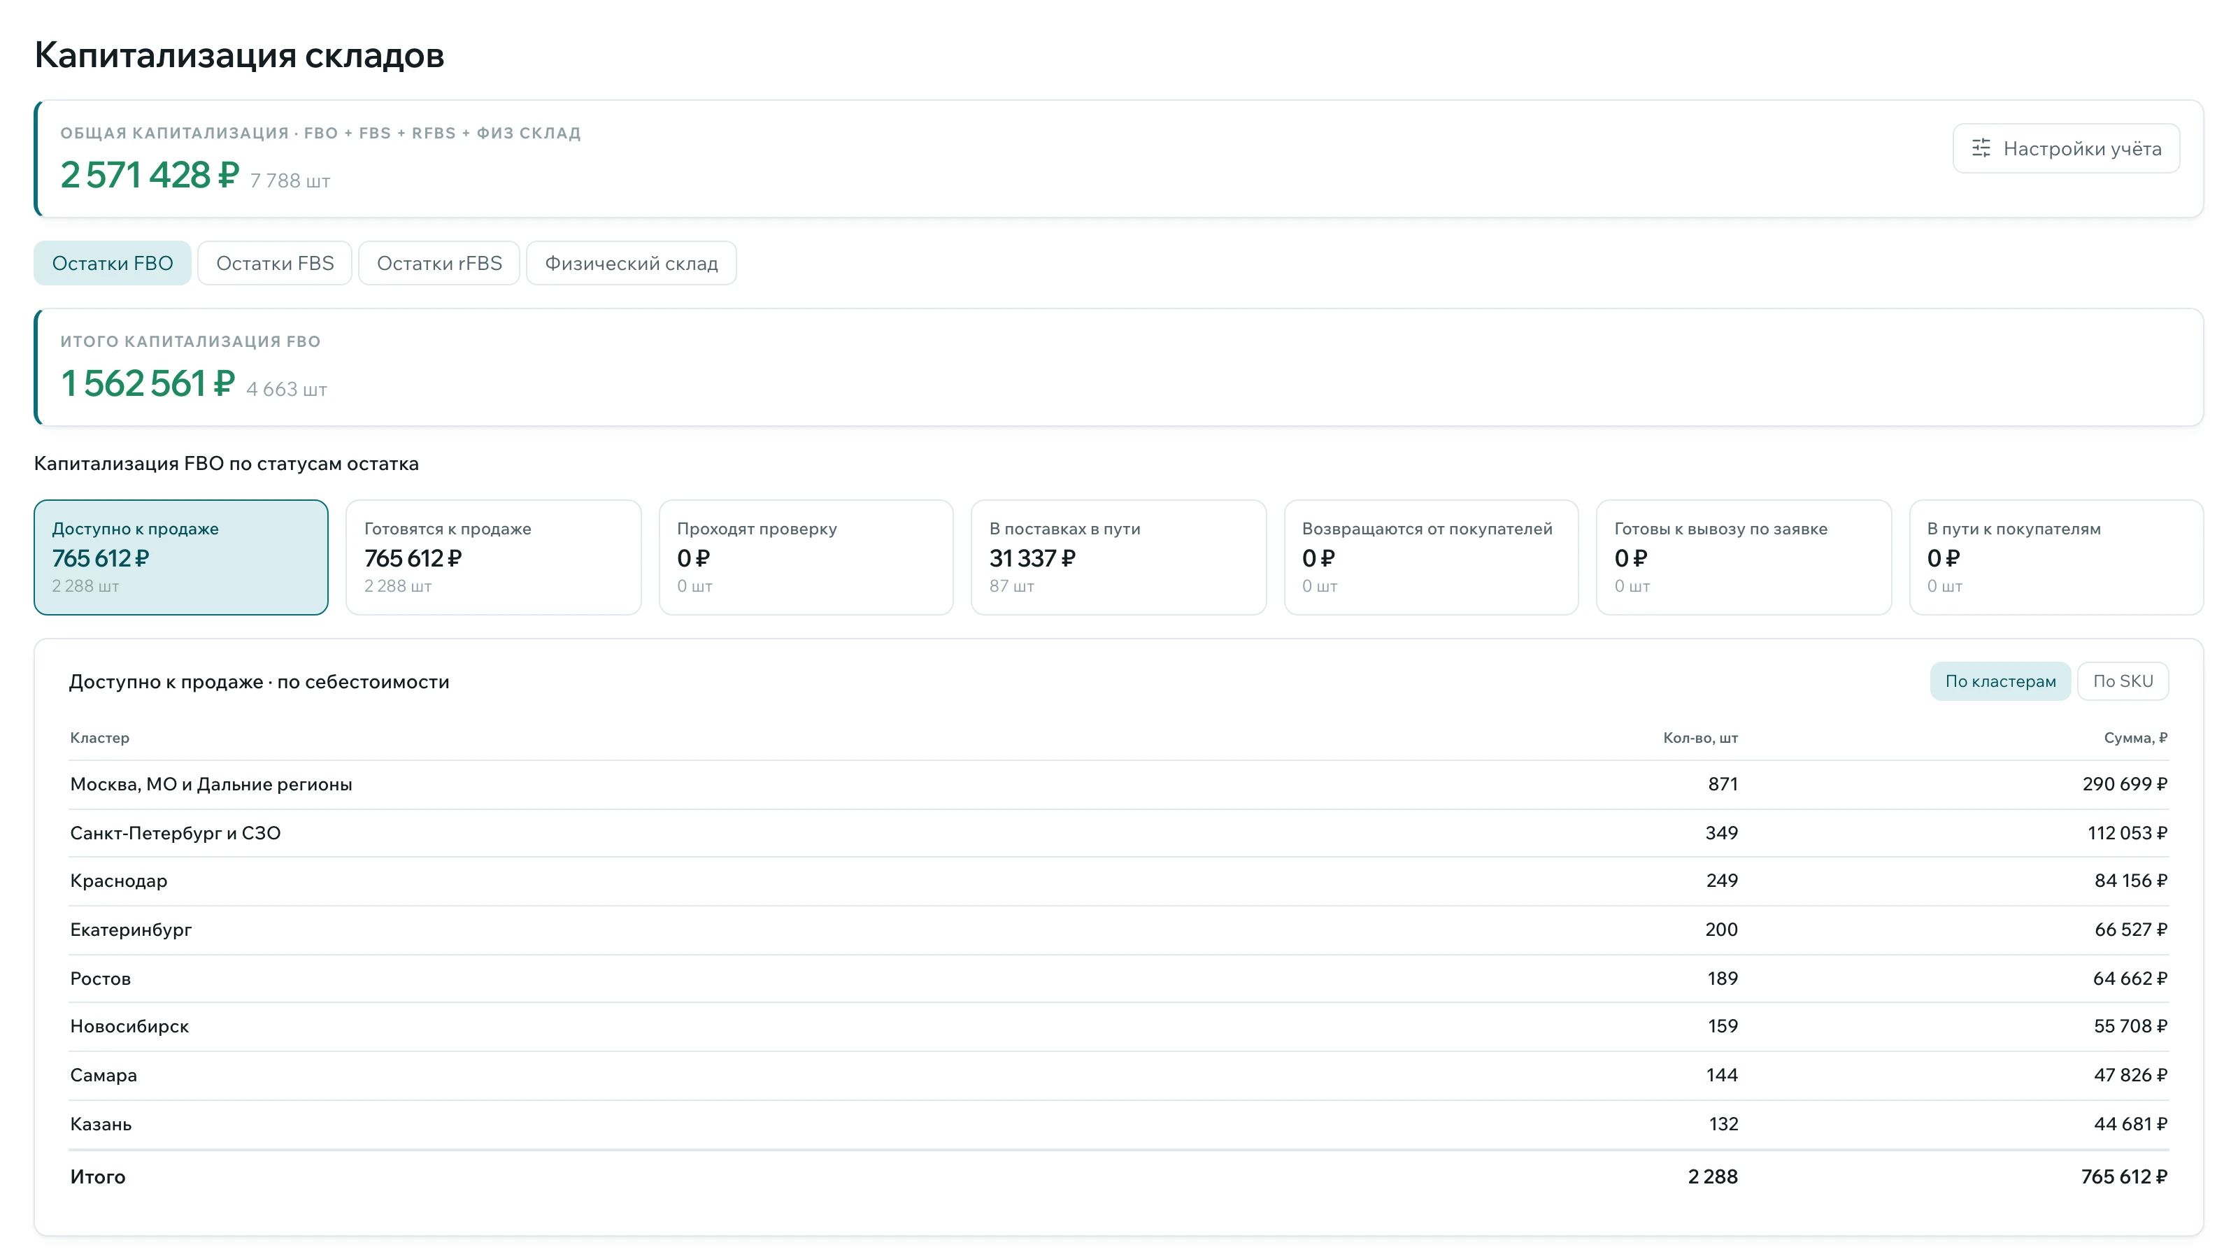
Task: Switch to the Остатки rFBS tab
Action: click(x=439, y=263)
